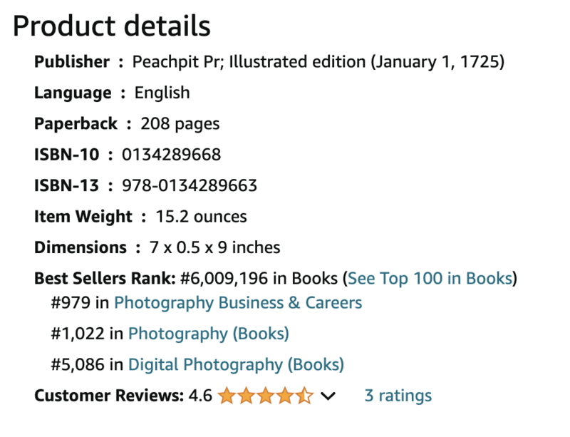Open Digital Photography (Books) category link
This screenshot has width=570, height=437.
pos(236,365)
